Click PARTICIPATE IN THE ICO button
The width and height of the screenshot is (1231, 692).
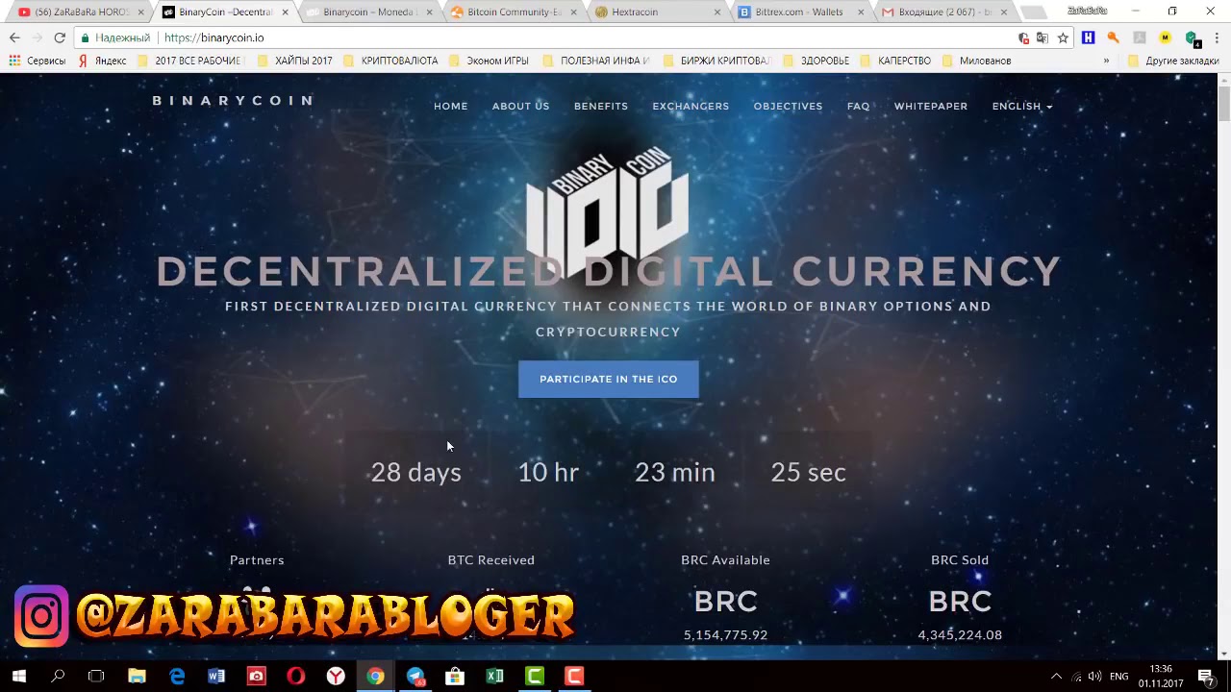(x=609, y=379)
